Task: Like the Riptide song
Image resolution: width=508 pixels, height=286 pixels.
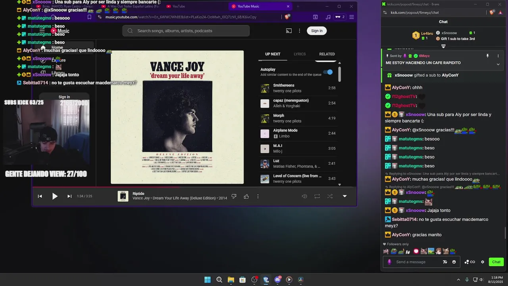Action: tap(246, 196)
